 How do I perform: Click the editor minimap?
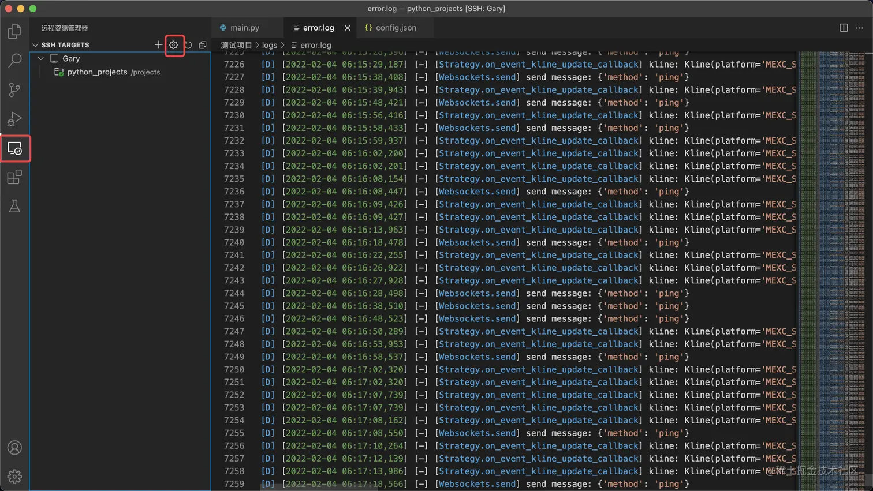coord(832,271)
